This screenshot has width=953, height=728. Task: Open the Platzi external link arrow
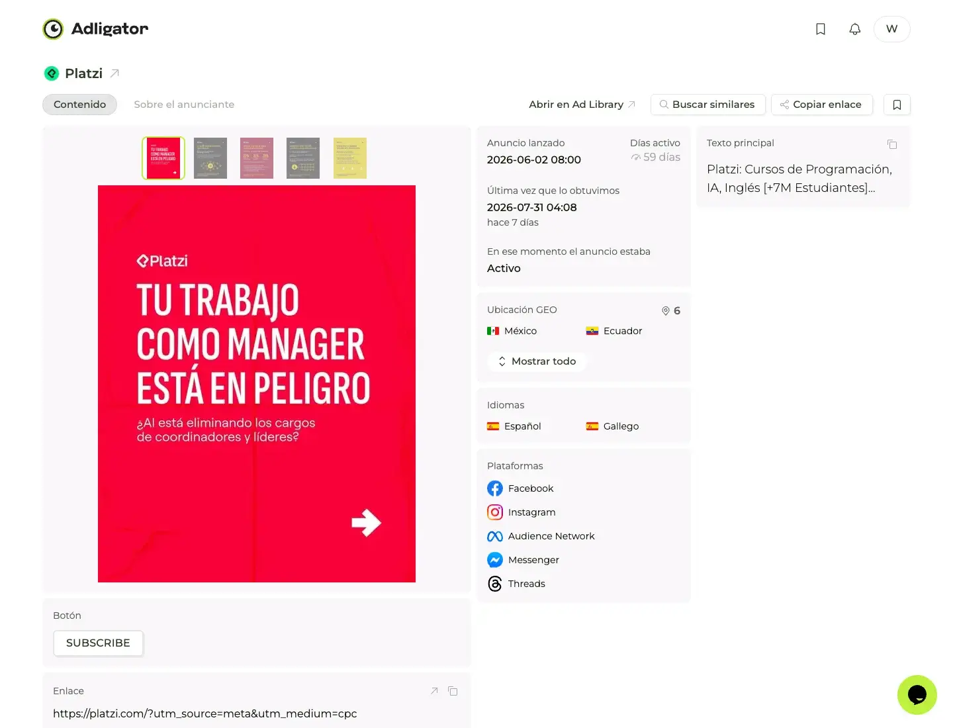[114, 73]
